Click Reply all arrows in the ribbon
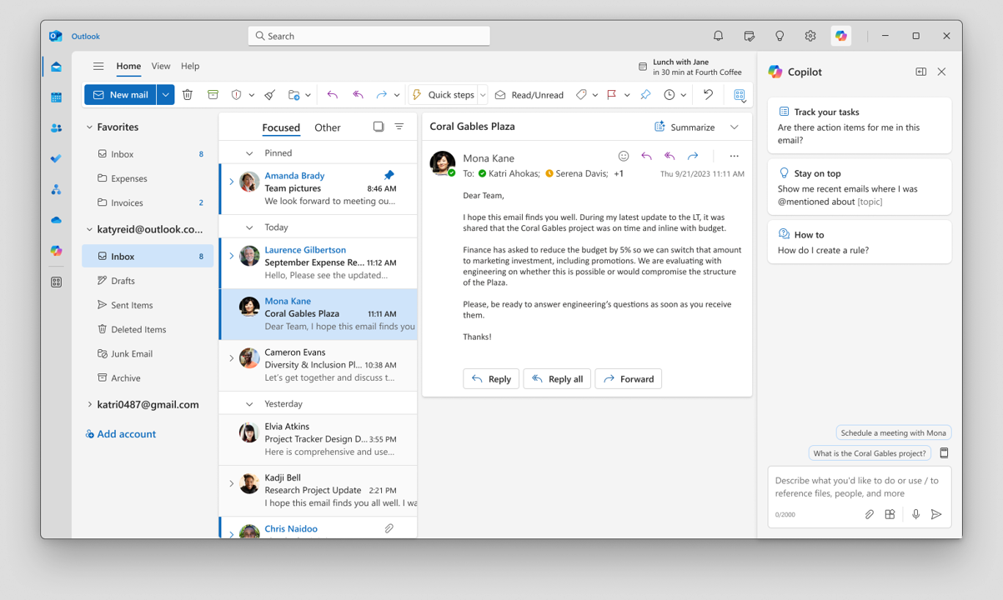This screenshot has height=600, width=1003. point(358,95)
